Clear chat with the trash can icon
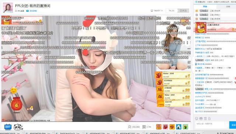 205,119
